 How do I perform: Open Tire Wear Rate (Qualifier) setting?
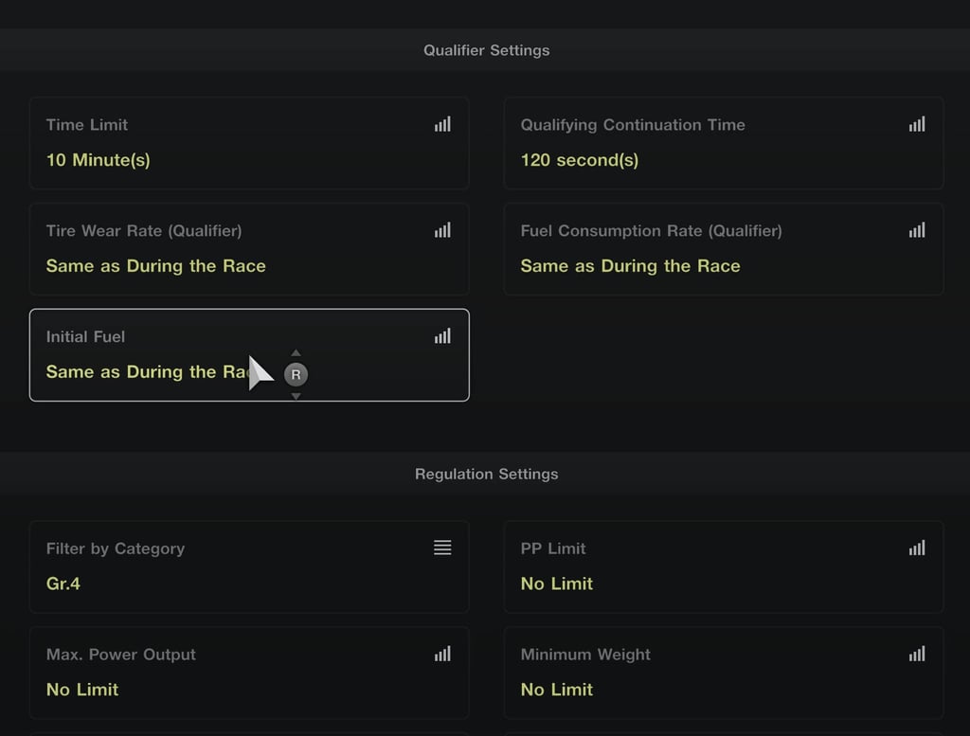[x=249, y=248]
